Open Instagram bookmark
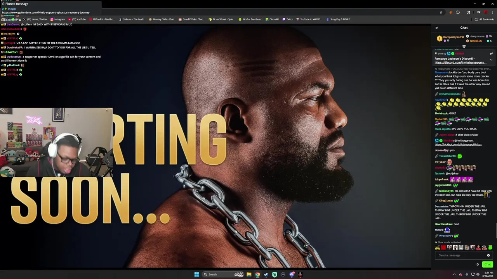Image resolution: width=497 pixels, height=279 pixels. [x=57, y=19]
